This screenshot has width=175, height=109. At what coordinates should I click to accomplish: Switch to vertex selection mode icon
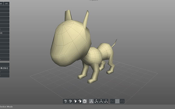click(x=65, y=101)
